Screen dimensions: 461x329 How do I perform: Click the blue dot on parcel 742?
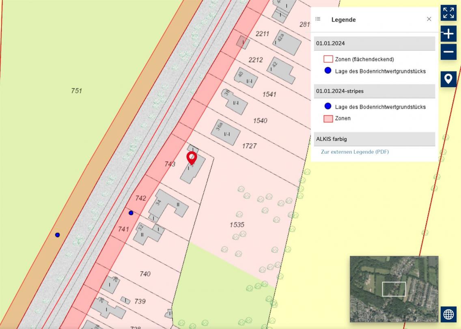pos(131,213)
